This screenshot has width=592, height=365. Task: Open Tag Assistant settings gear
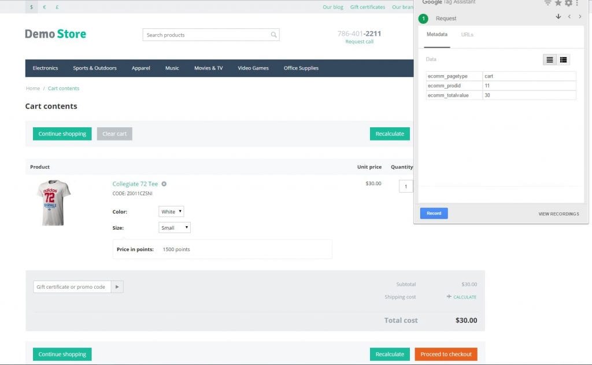(568, 3)
